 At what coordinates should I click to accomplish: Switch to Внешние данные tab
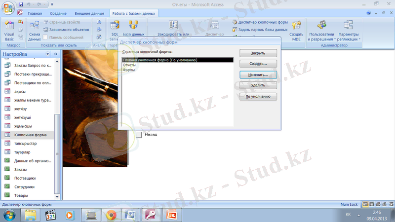point(89,13)
